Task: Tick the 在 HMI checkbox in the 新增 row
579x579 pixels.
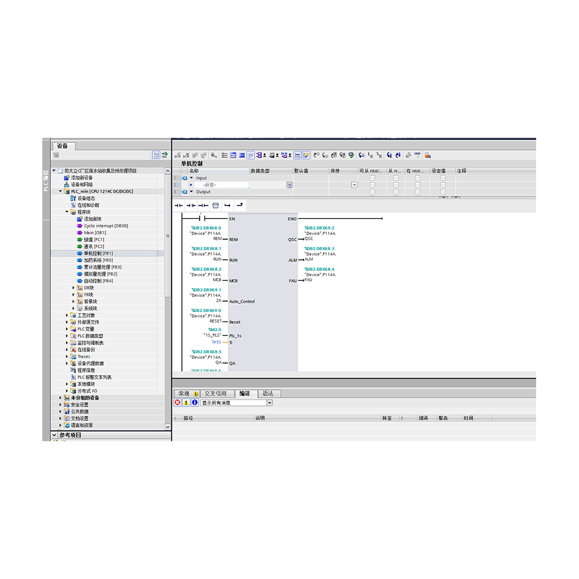Action: click(417, 185)
